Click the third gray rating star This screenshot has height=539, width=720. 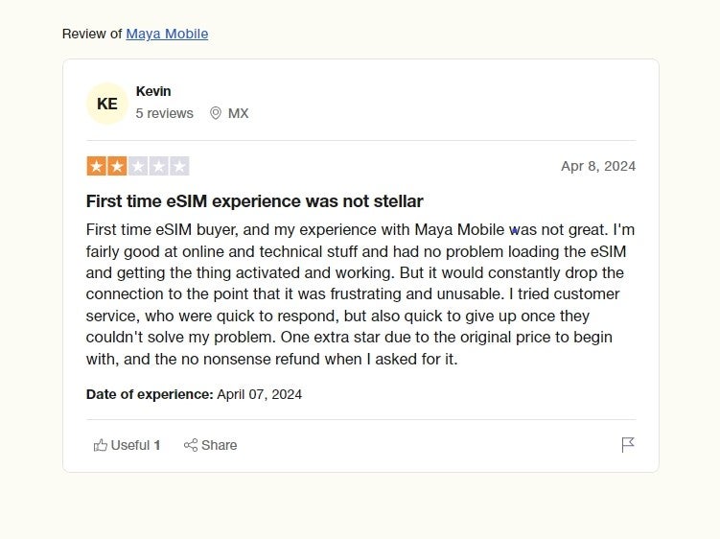point(138,166)
